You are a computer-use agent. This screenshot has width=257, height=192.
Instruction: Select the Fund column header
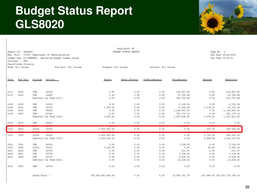pyautogui.click(x=11, y=79)
